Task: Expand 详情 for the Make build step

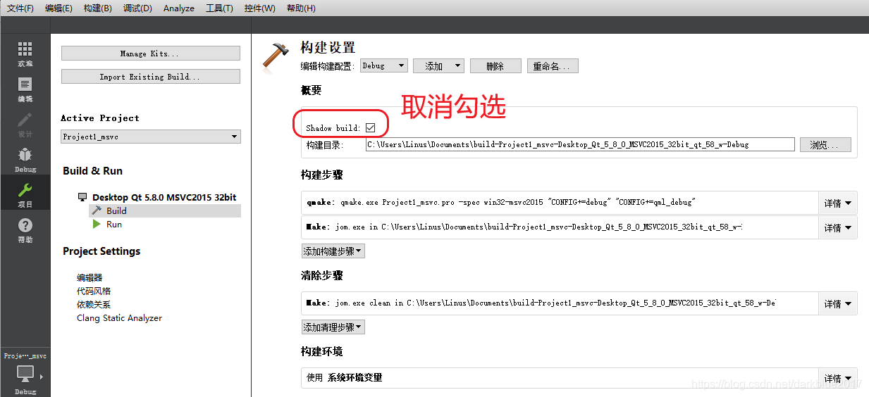Action: 838,227
